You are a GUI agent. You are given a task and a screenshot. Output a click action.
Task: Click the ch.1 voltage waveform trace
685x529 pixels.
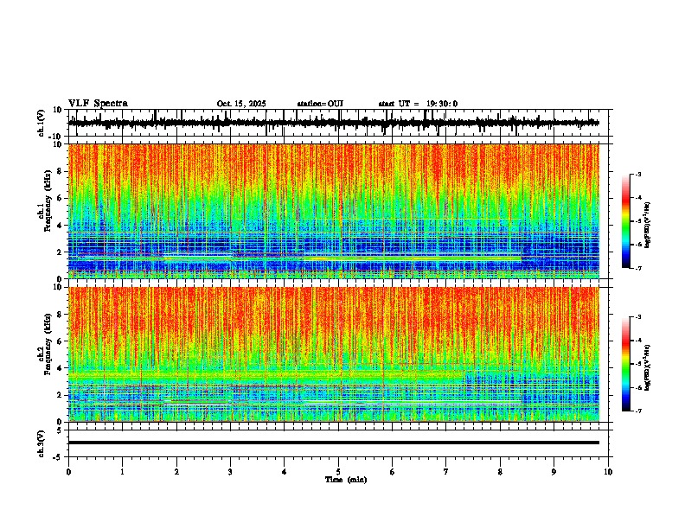(x=334, y=123)
